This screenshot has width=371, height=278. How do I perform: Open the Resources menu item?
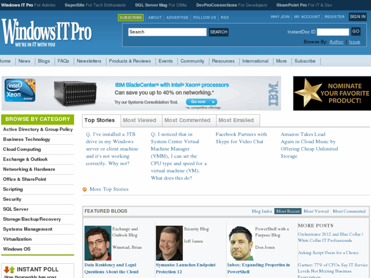coord(223,61)
